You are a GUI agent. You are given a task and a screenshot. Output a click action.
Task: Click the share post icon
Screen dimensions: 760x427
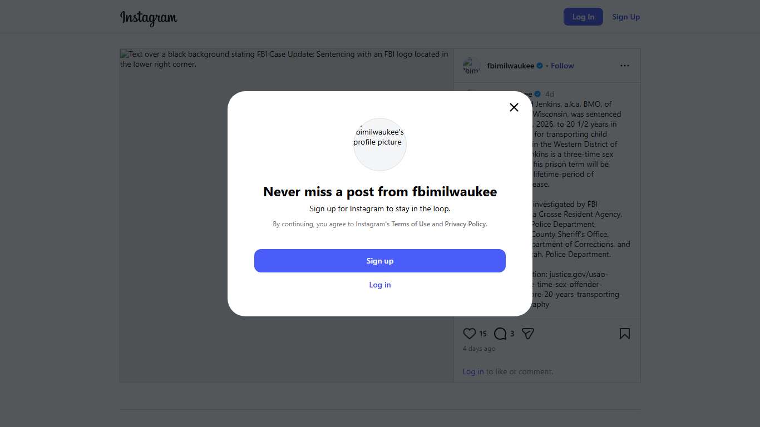click(x=528, y=334)
